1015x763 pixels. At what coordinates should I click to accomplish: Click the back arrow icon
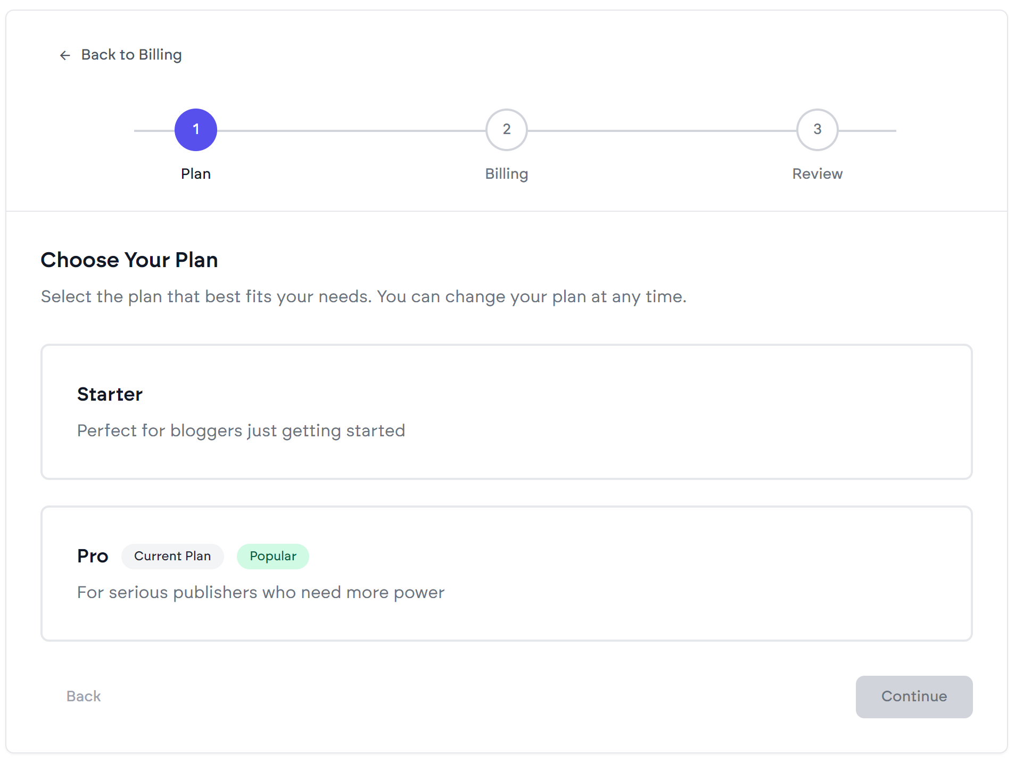click(x=65, y=55)
